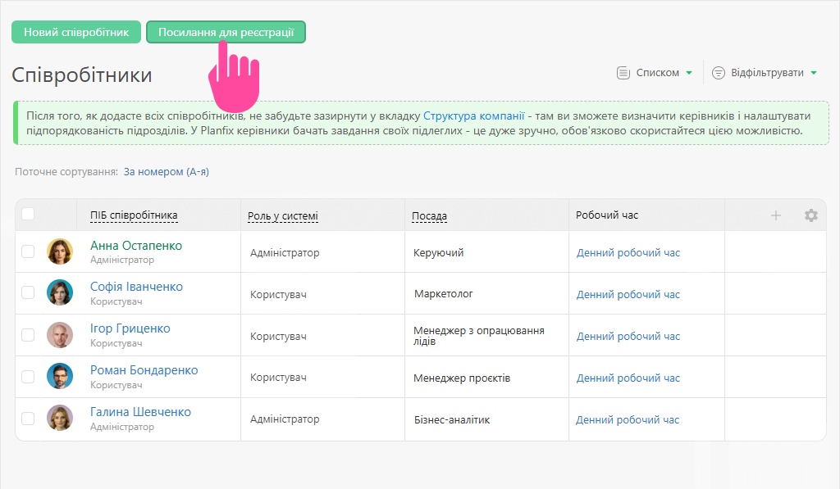The height and width of the screenshot is (489, 840).
Task: Click the list view icon beside Списком
Action: tap(623, 73)
